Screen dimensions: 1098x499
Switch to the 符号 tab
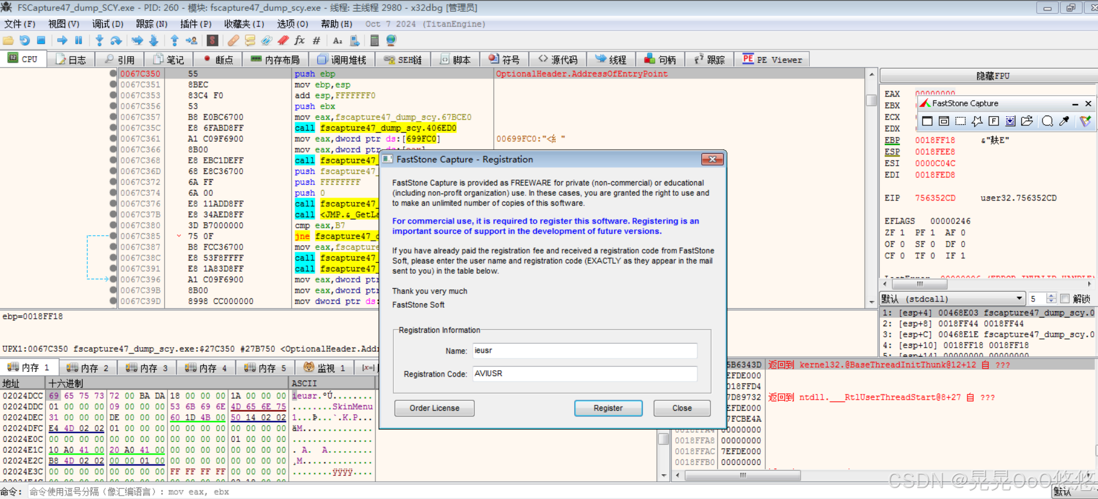click(504, 59)
